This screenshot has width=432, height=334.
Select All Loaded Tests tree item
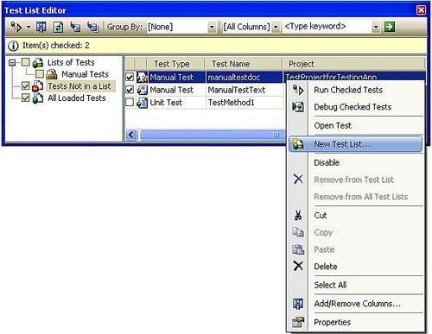pos(77,98)
